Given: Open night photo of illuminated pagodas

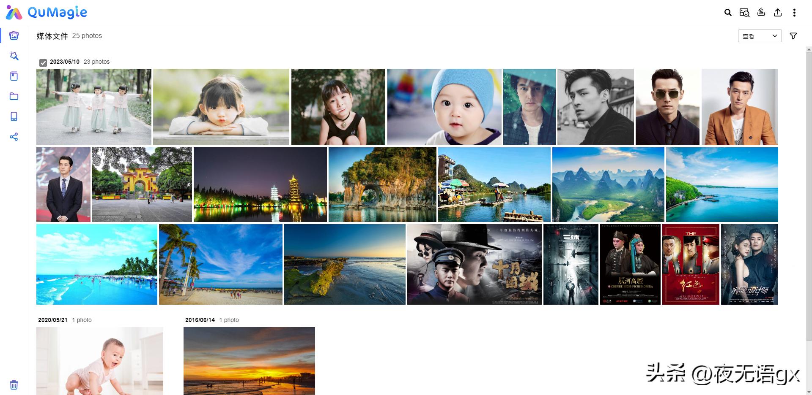Looking at the screenshot, I should (x=260, y=184).
